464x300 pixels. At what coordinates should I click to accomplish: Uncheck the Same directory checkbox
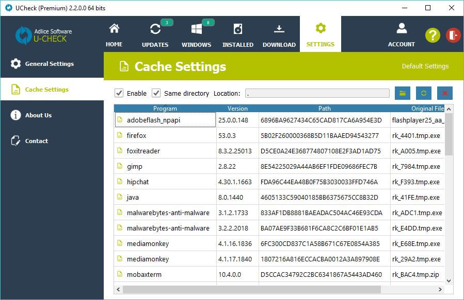(x=156, y=93)
